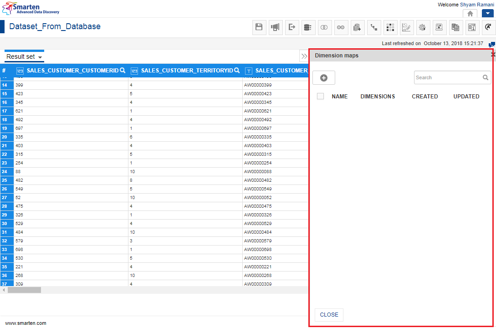
Task: Open the blue user dropdown arrow
Action: click(x=488, y=14)
